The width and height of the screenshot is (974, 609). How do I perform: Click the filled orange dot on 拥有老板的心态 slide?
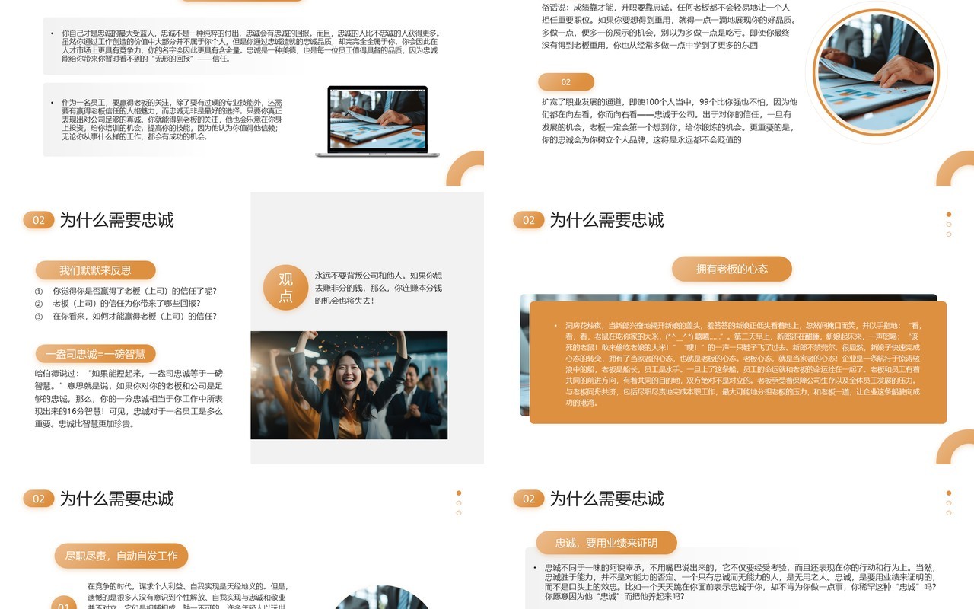pyautogui.click(x=949, y=215)
